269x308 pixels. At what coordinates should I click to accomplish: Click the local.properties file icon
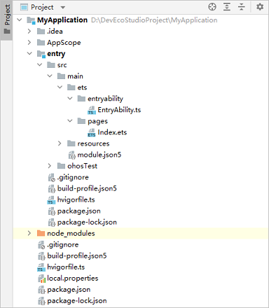[x=41, y=279]
